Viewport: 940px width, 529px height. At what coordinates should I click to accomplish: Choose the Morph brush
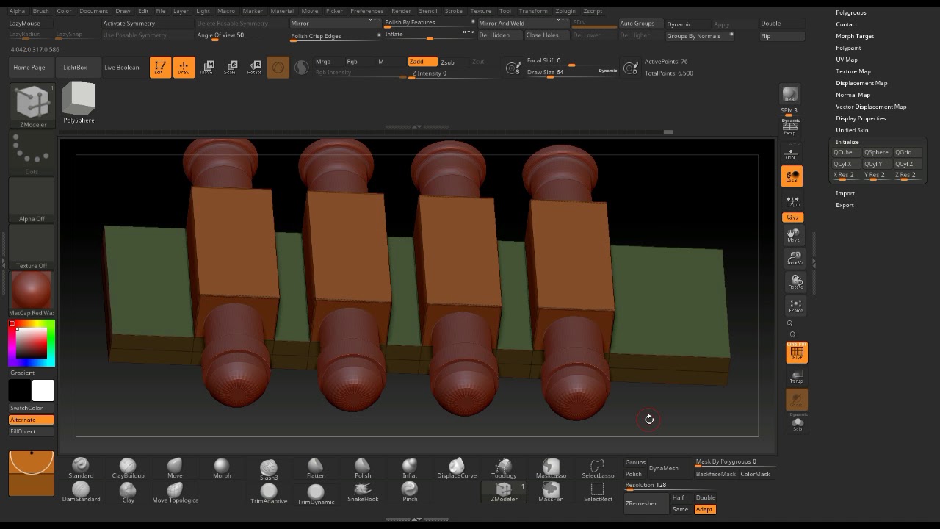tap(222, 468)
